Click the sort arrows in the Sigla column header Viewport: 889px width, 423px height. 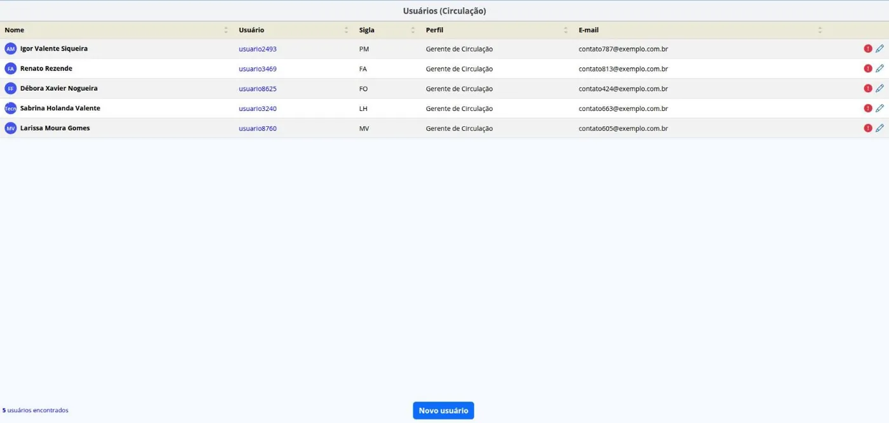413,30
